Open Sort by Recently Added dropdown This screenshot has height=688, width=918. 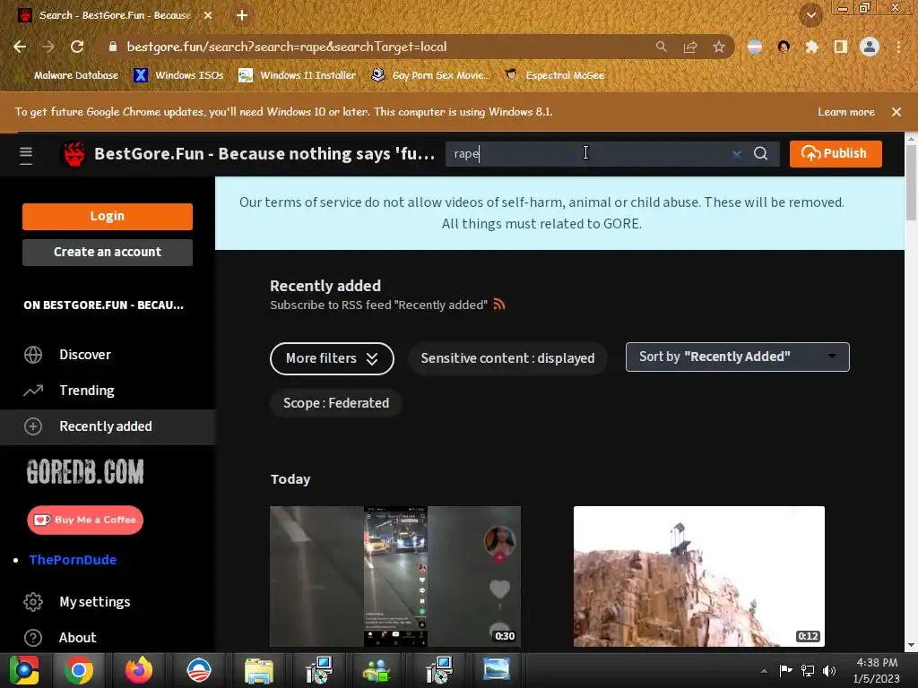tap(737, 357)
